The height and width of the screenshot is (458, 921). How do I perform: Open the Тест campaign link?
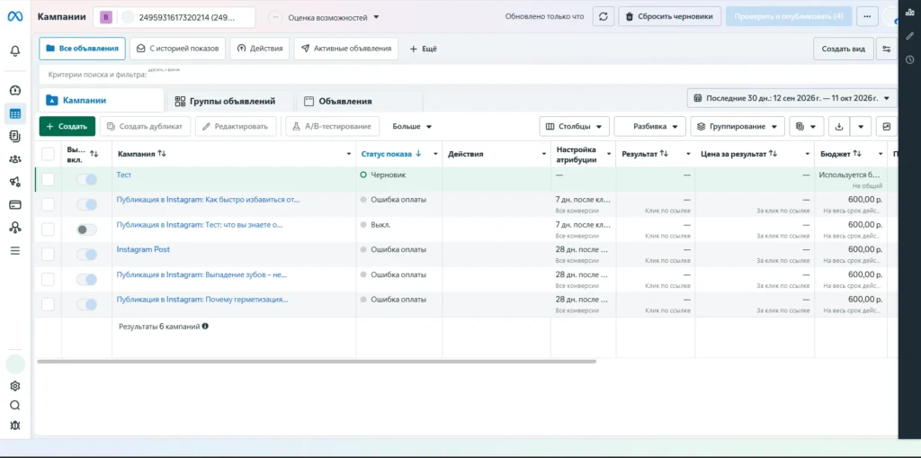pos(124,175)
